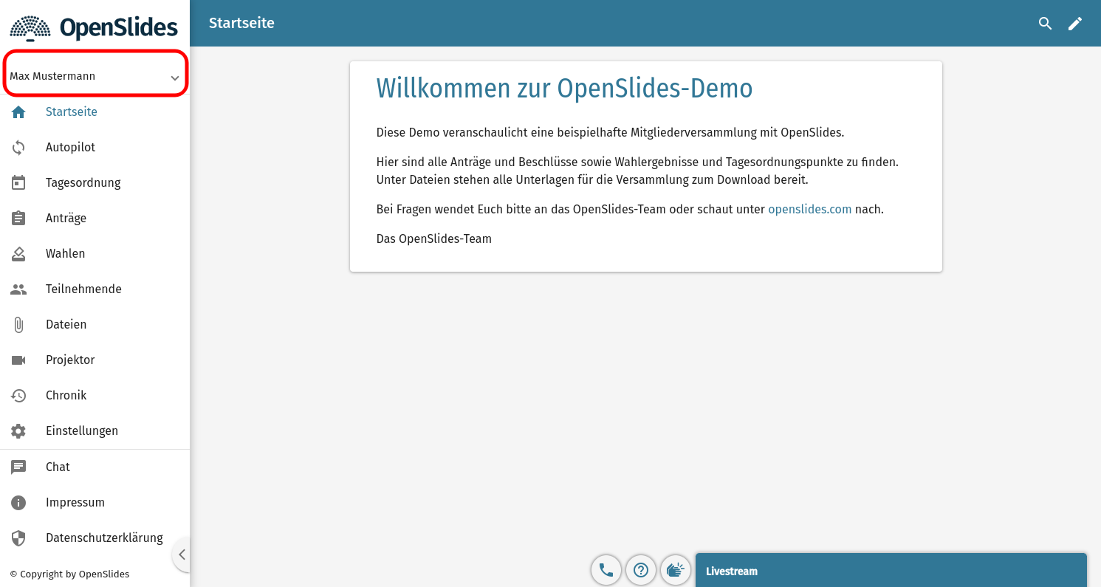This screenshot has height=587, width=1101.
Task: Click the Das OpenSlides-Team signature line
Action: 434,239
